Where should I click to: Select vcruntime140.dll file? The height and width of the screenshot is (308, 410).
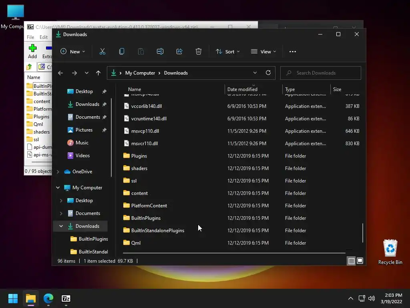[x=149, y=118]
